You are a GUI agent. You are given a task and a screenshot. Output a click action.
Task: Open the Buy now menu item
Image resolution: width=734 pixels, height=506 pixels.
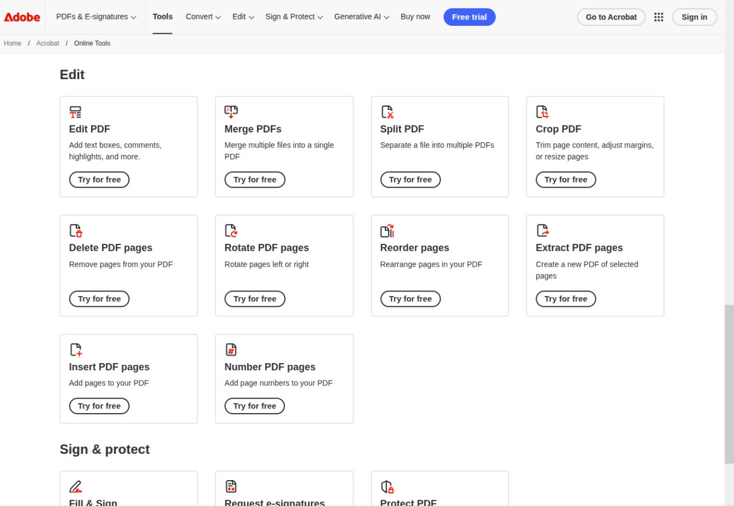[x=415, y=17]
